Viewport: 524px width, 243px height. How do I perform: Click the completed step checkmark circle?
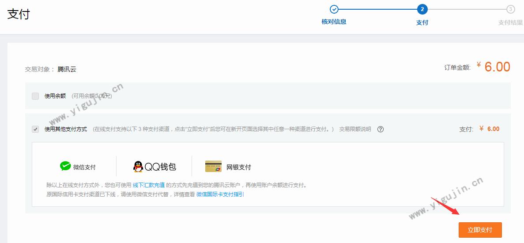334,9
